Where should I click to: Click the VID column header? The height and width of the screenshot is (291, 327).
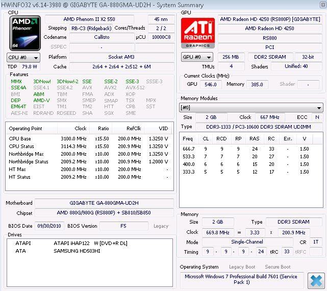tap(158, 128)
